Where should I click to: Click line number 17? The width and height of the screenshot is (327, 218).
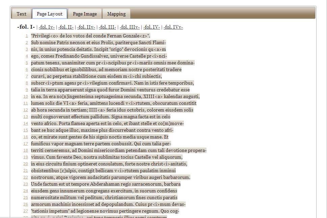tap(26, 144)
